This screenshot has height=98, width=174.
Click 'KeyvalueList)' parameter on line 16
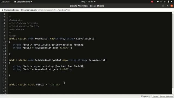(x=98, y=60)
